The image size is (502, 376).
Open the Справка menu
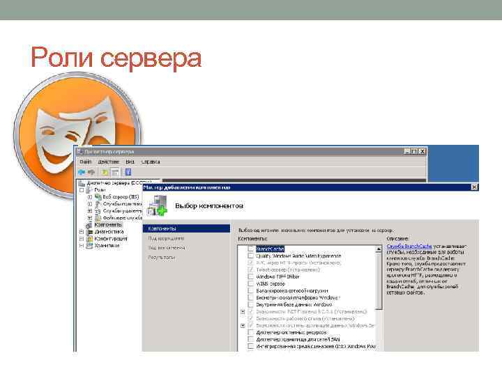[151, 162]
